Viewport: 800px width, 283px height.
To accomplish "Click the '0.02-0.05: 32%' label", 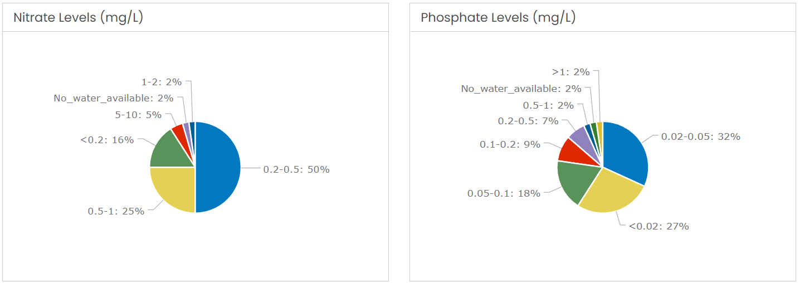I will click(x=700, y=136).
